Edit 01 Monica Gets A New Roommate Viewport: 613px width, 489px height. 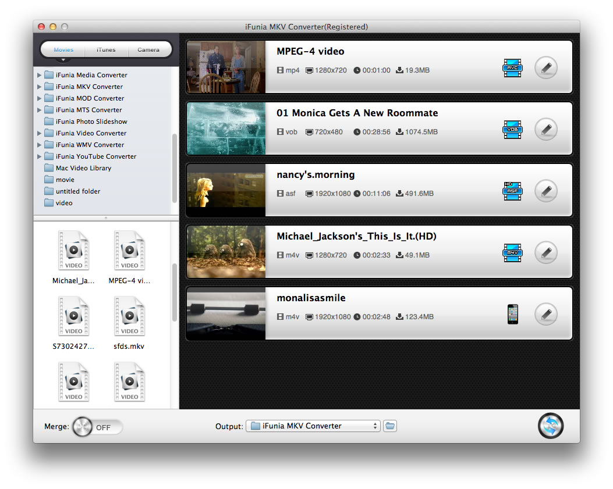point(545,129)
